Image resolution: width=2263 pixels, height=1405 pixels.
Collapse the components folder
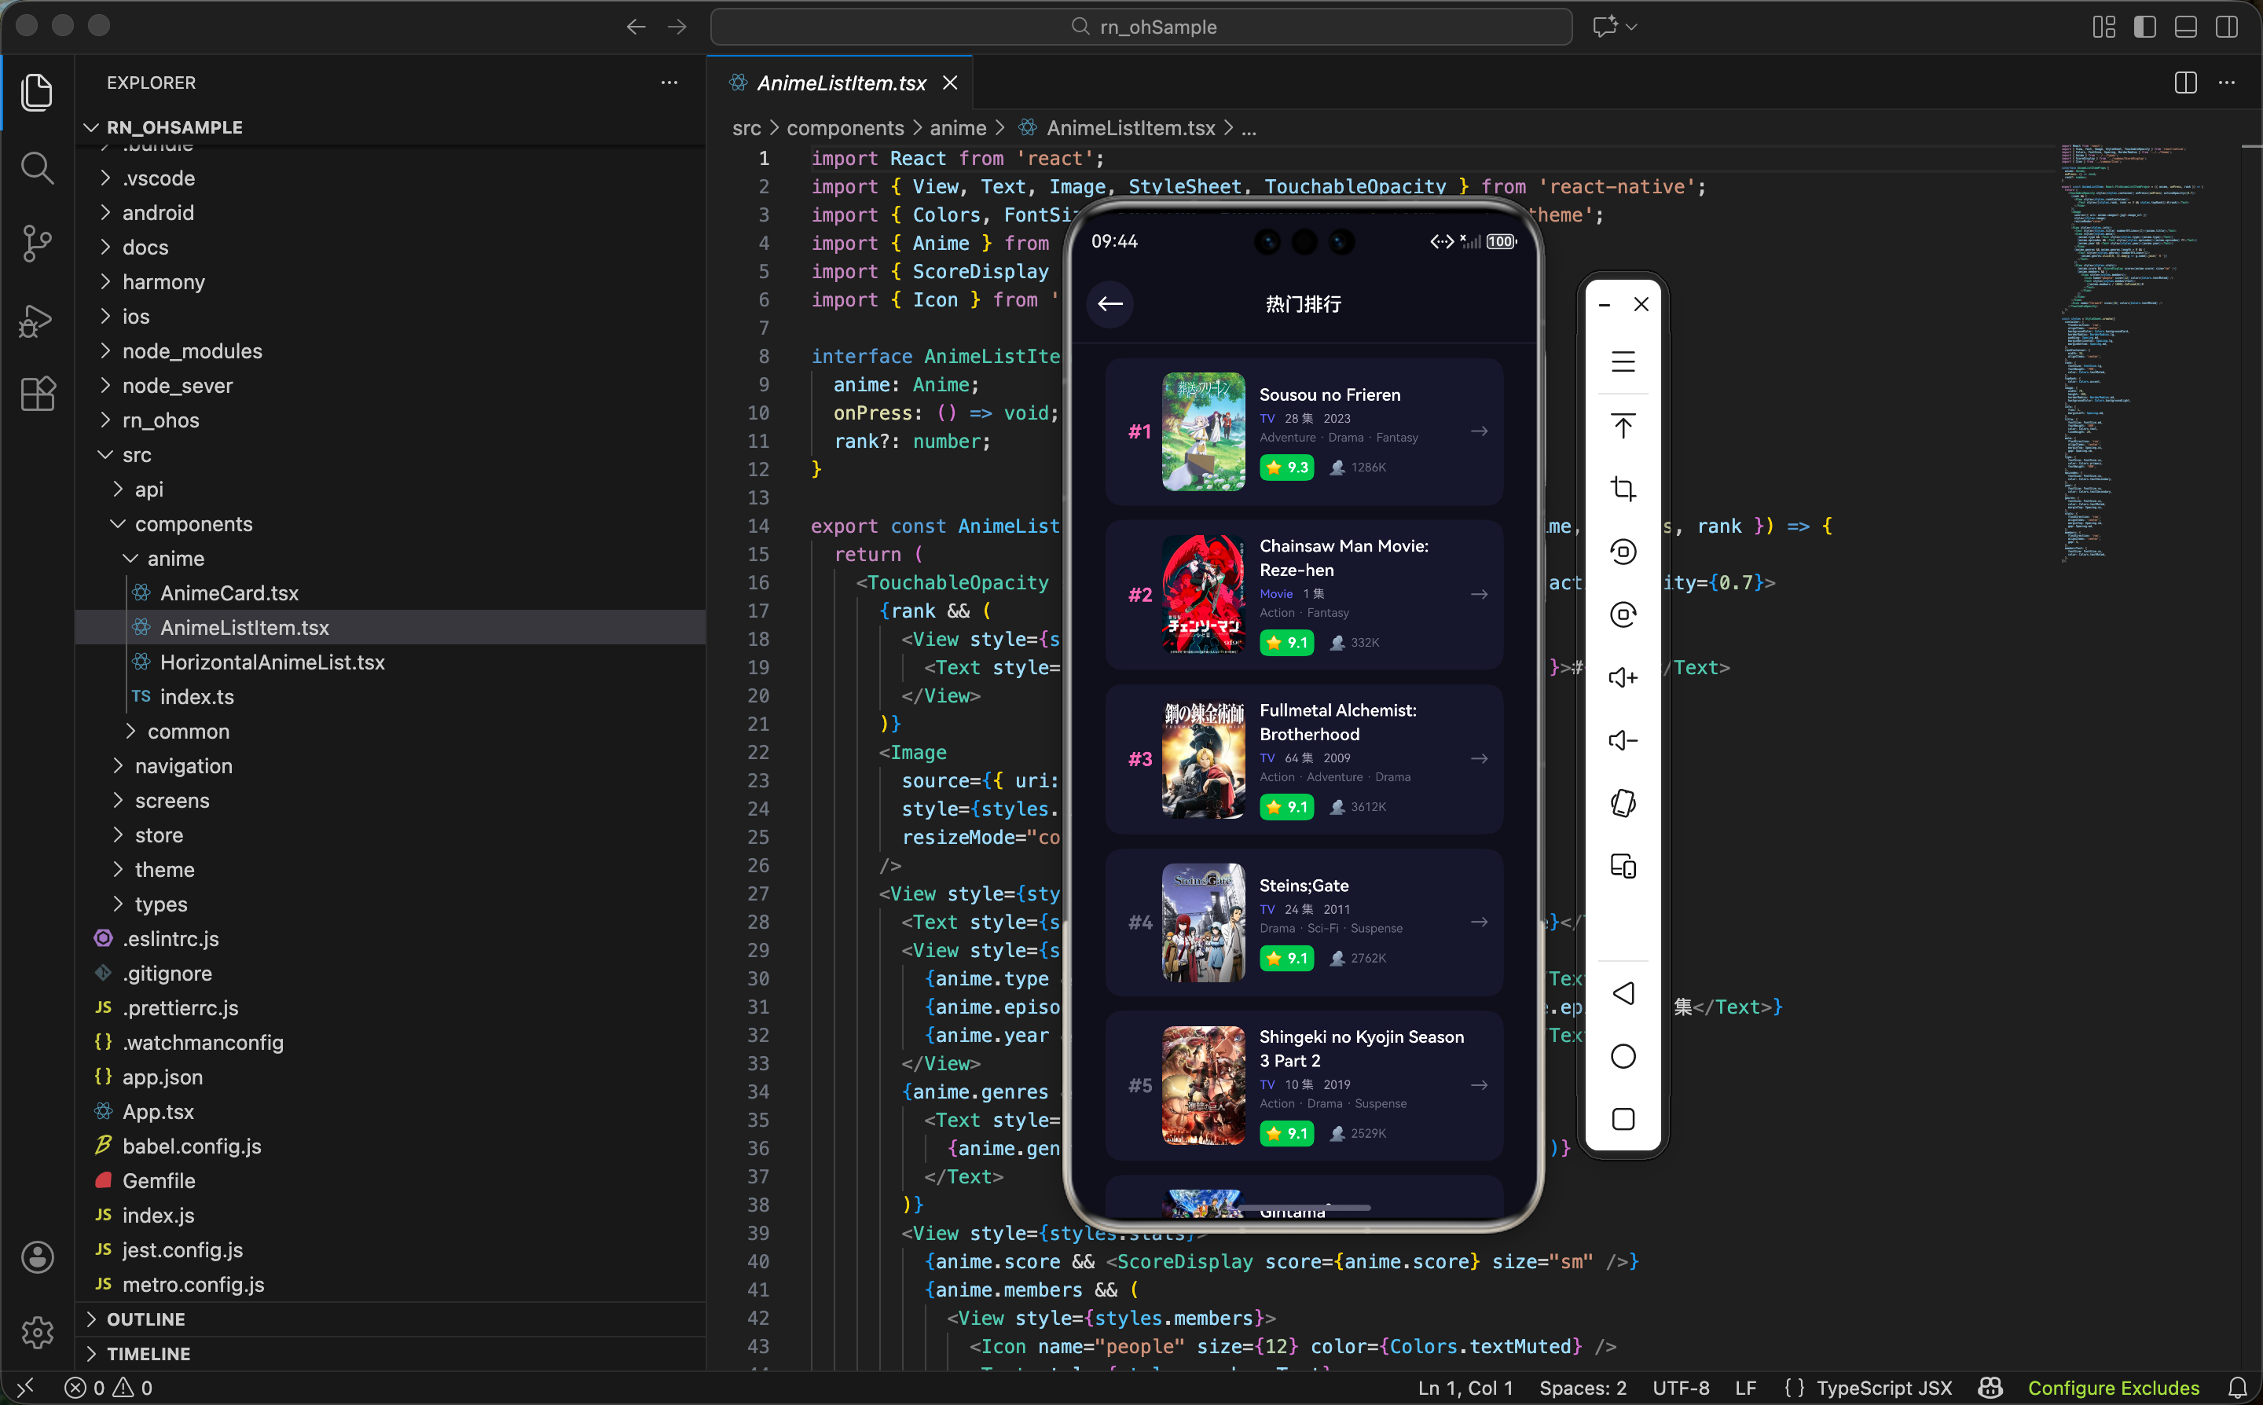(x=193, y=524)
